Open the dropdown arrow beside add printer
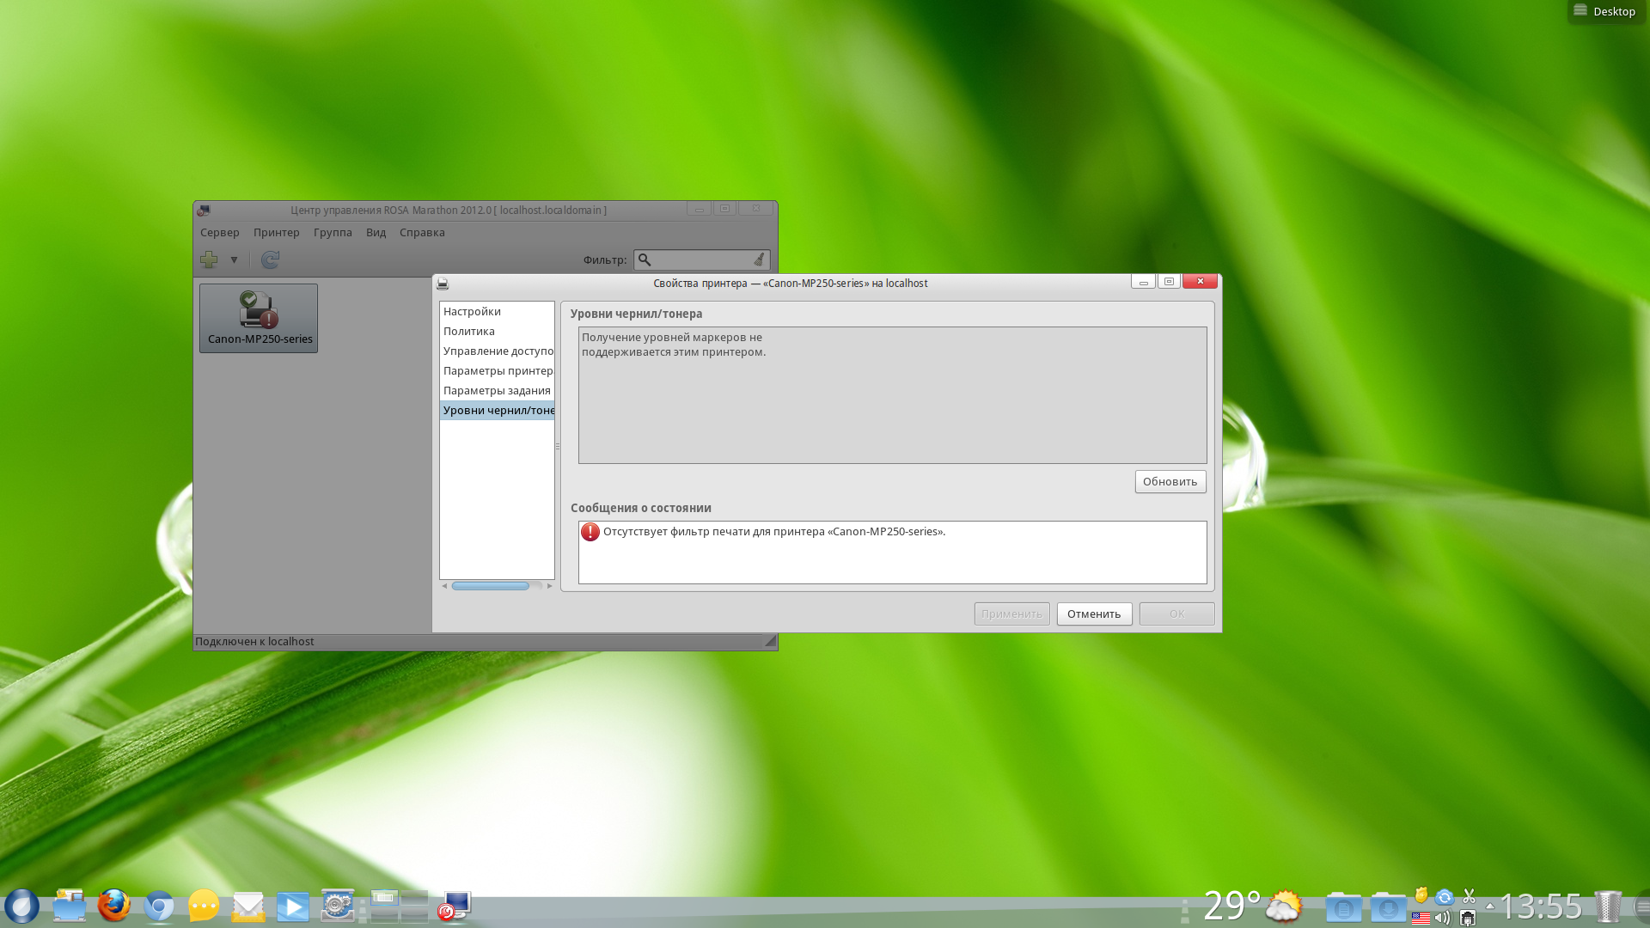 pos(234,259)
